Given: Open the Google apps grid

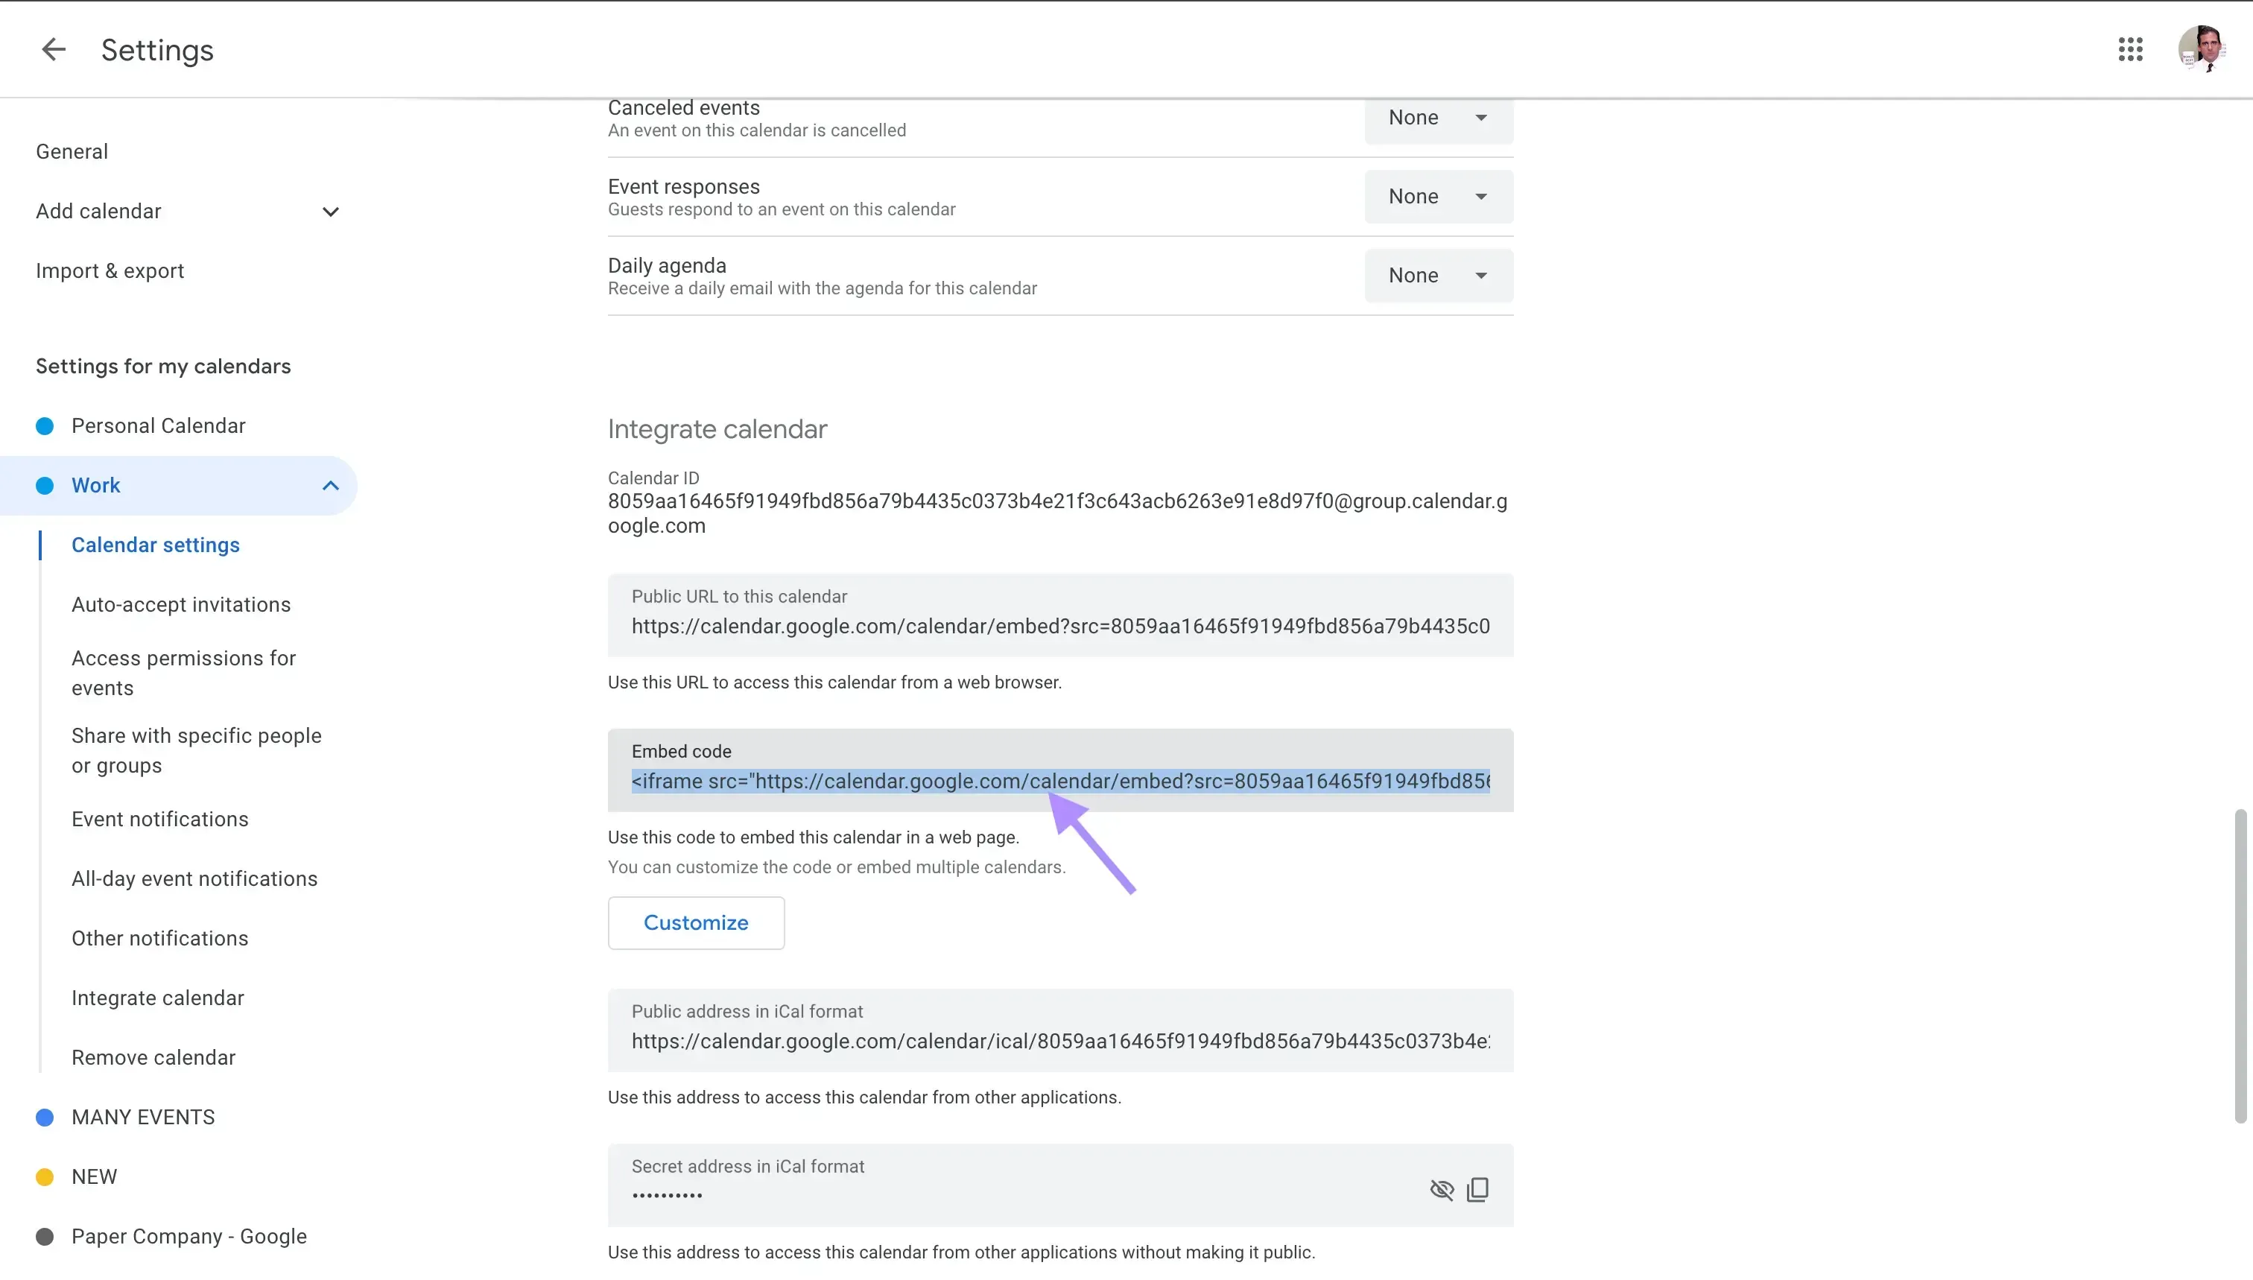Looking at the screenshot, I should 2131,49.
